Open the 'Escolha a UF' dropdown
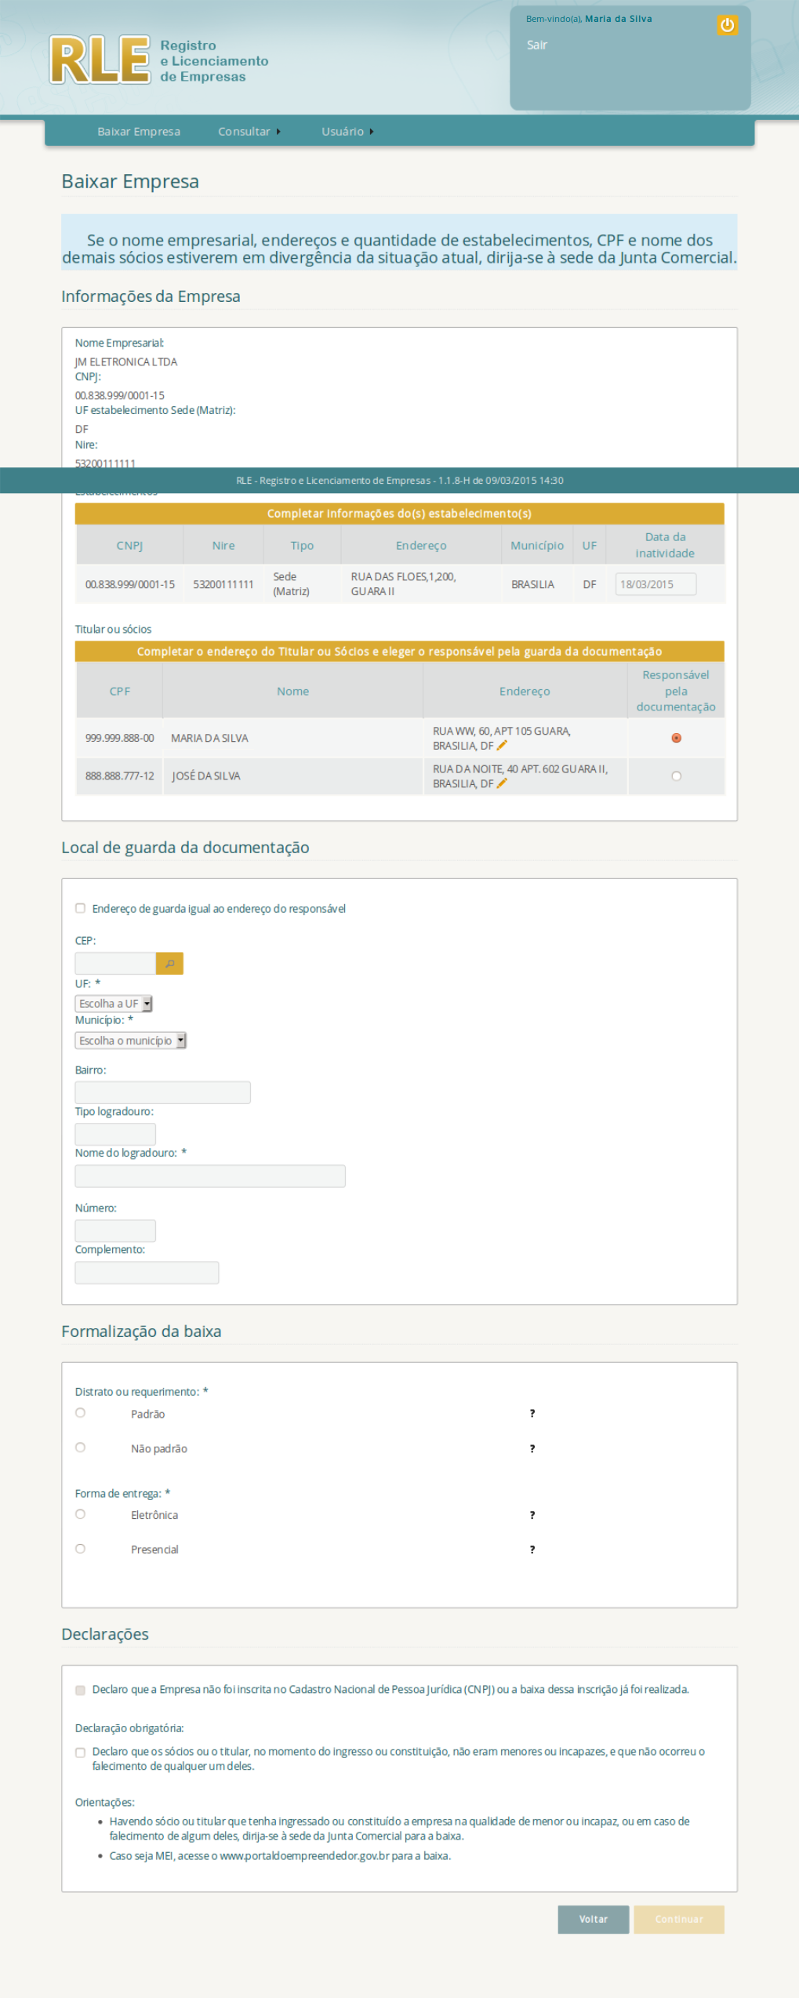The height and width of the screenshot is (1998, 799). pyautogui.click(x=114, y=1003)
